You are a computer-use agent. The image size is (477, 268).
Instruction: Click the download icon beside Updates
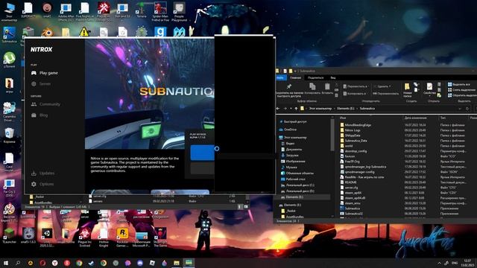click(34, 173)
